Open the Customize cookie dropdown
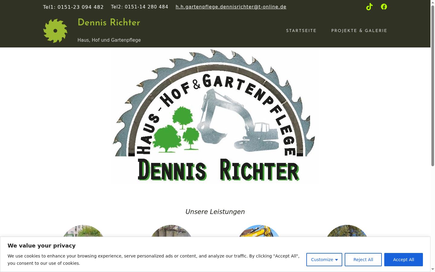Image resolution: width=435 pixels, height=272 pixels. (x=324, y=260)
